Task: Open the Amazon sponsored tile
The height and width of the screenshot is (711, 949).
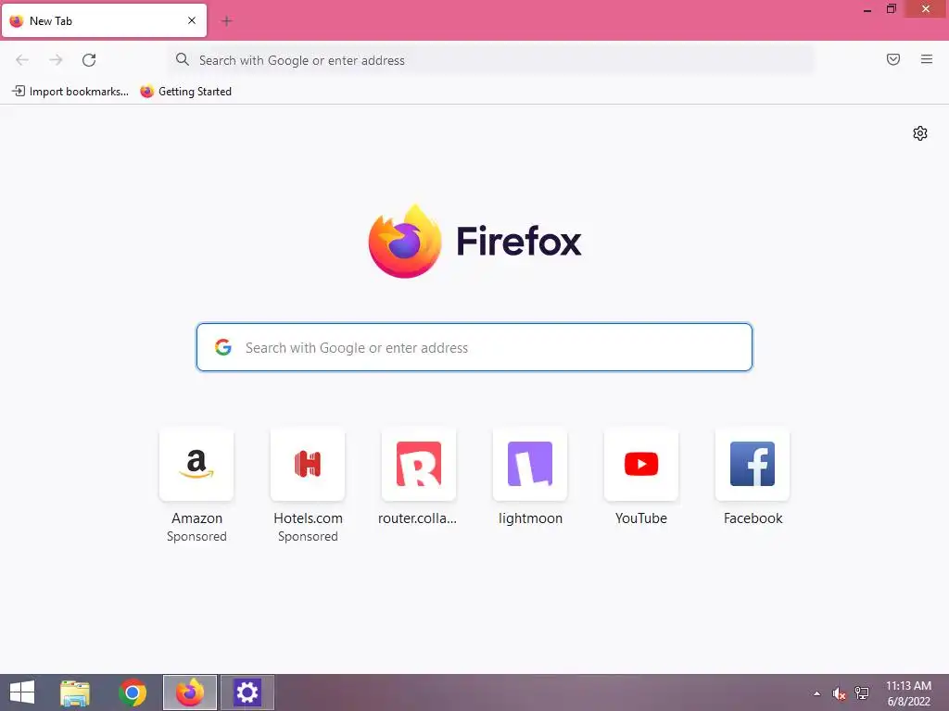Action: (196, 465)
